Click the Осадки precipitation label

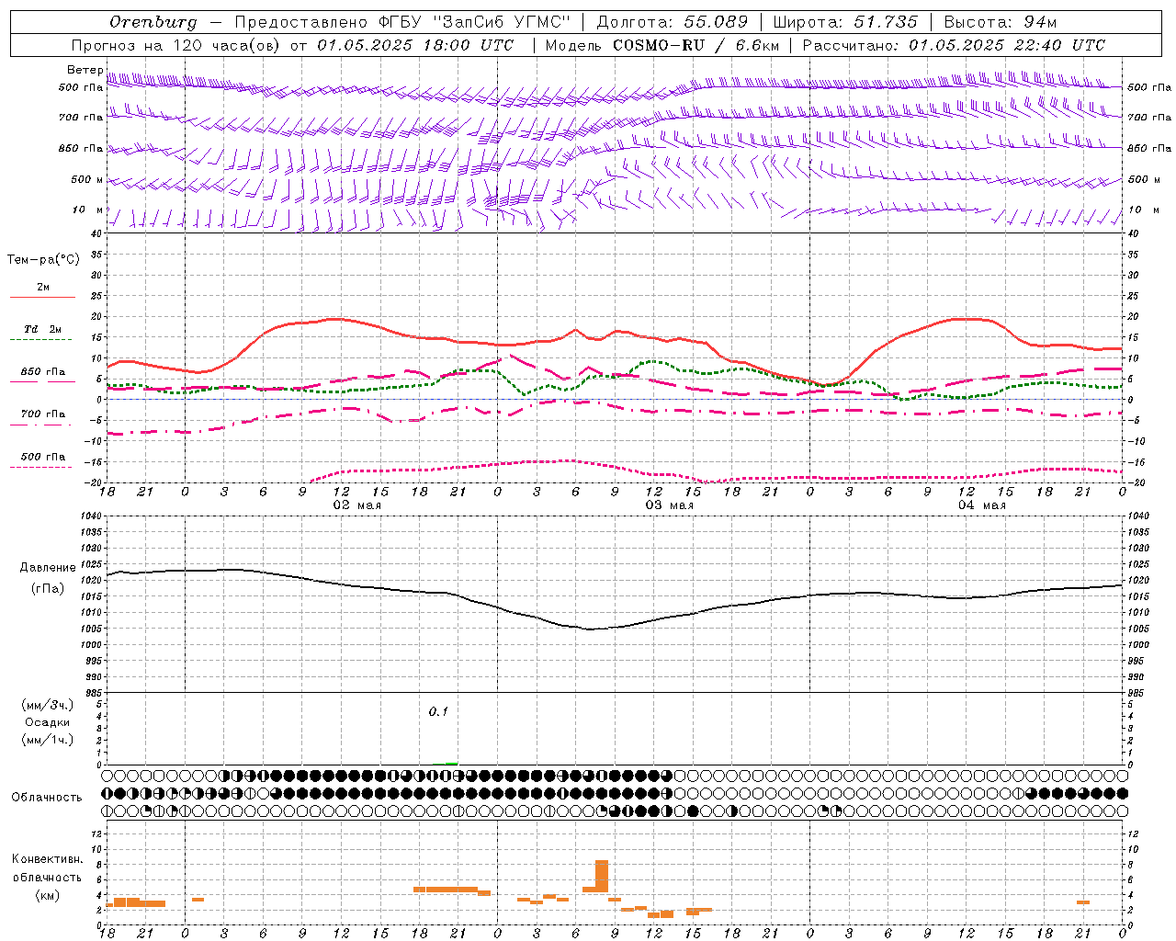(48, 722)
